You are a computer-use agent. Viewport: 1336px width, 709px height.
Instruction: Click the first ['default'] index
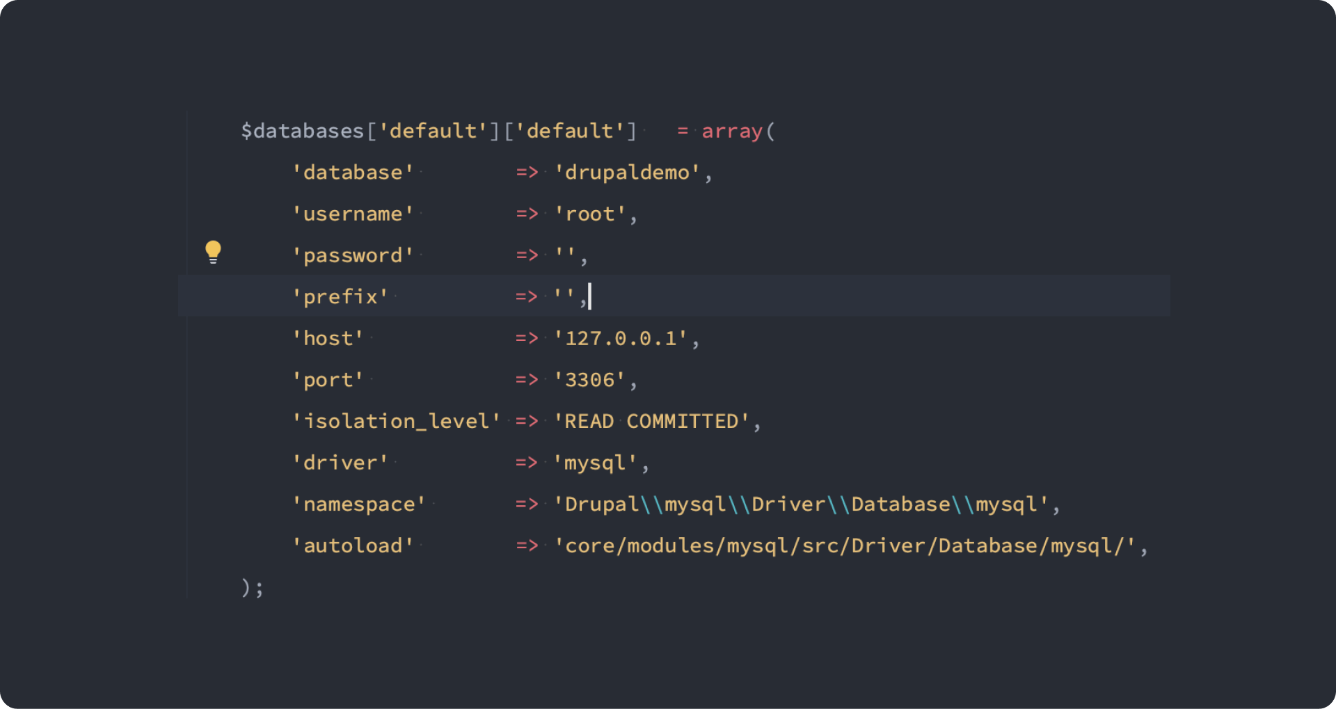point(433,131)
